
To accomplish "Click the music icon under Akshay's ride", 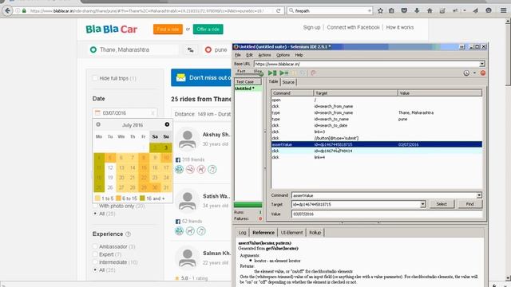I will tap(212, 169).
